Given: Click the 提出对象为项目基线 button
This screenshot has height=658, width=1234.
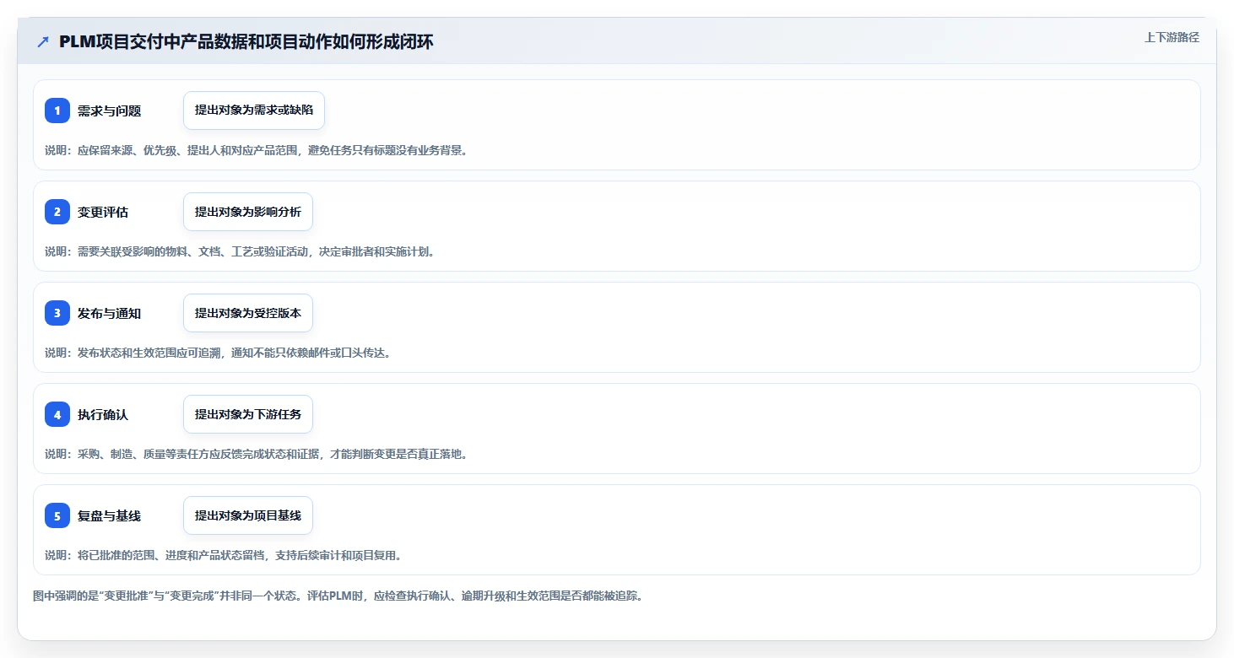Looking at the screenshot, I should [248, 515].
